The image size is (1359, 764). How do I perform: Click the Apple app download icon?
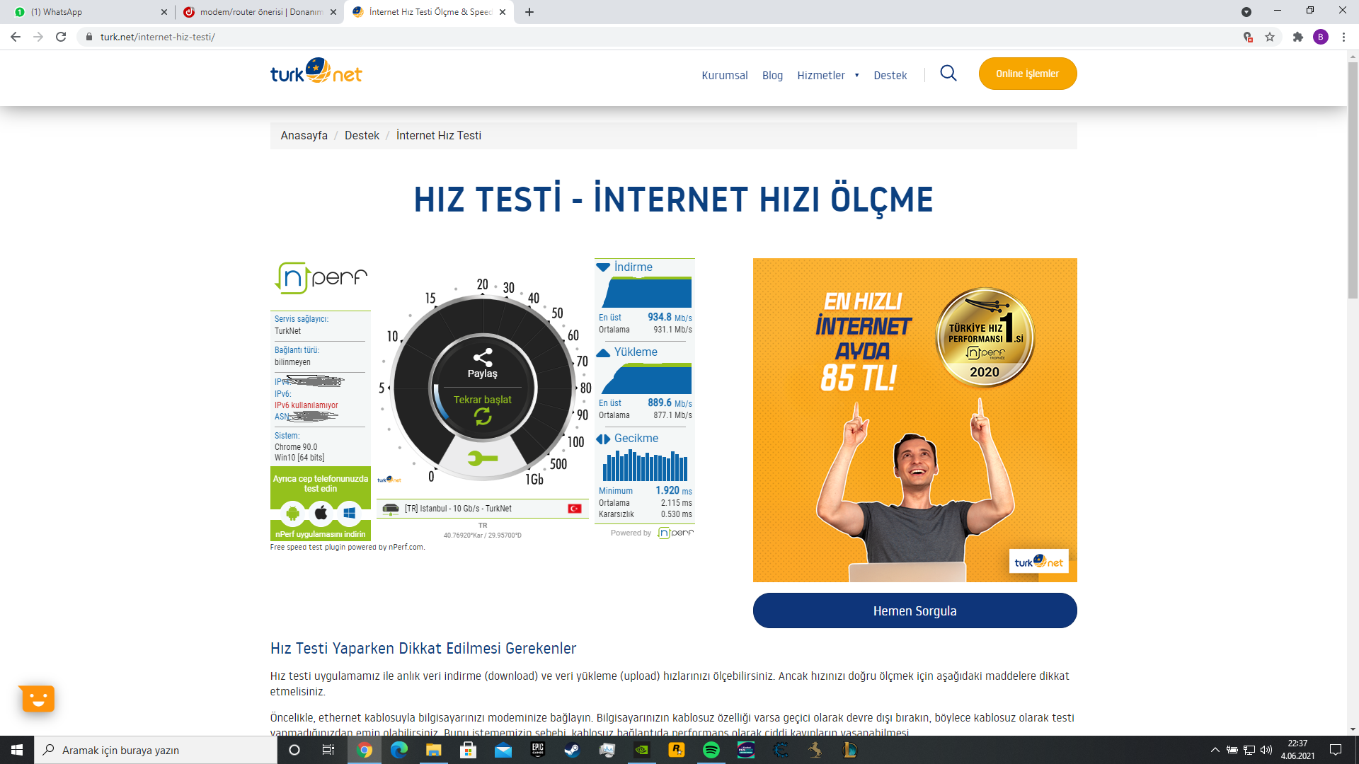pos(321,513)
